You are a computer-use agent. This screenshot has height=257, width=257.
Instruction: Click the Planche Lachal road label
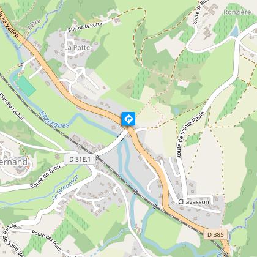pos(12,106)
